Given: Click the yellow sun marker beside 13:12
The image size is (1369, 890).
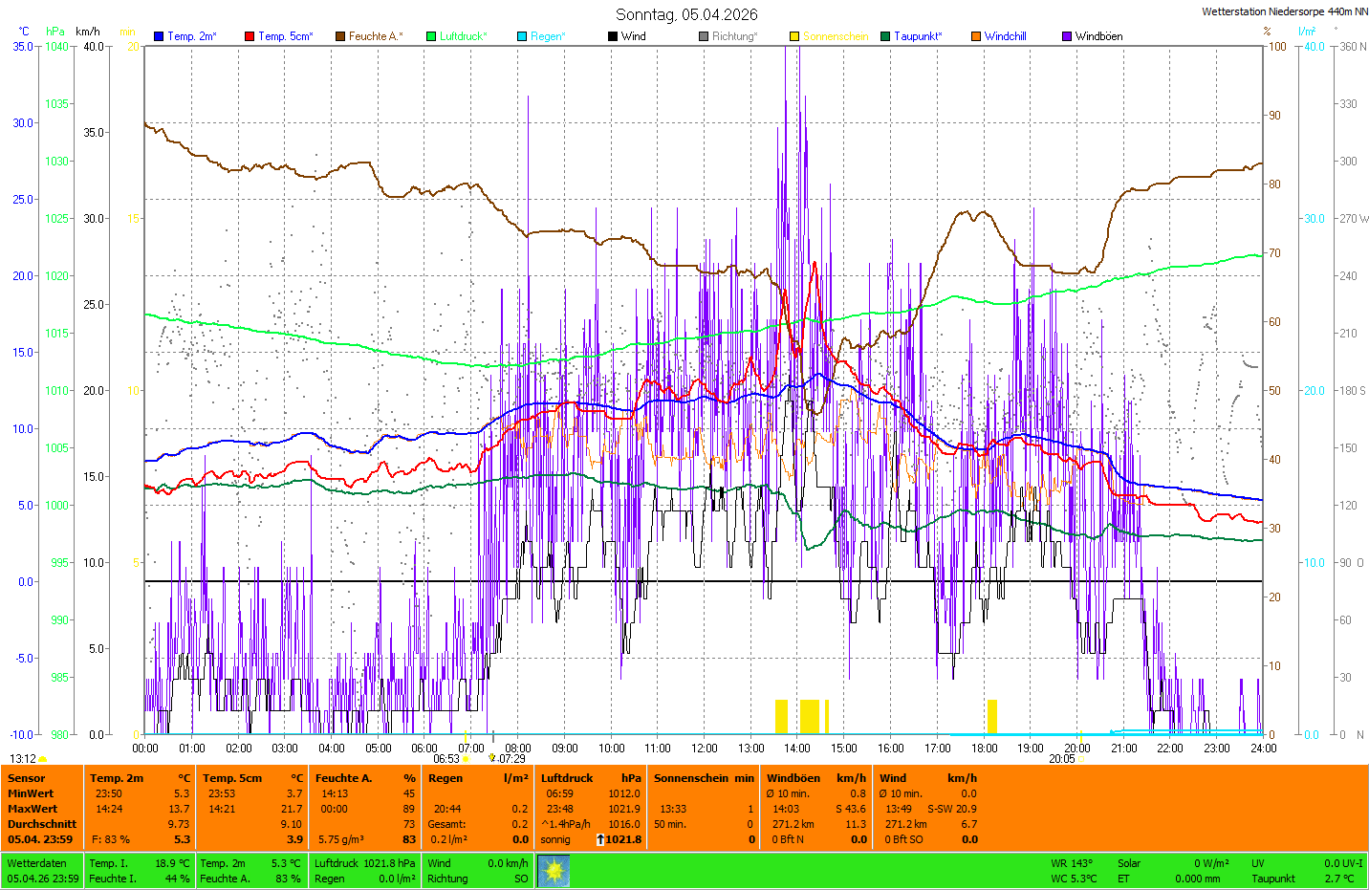Looking at the screenshot, I should (43, 759).
